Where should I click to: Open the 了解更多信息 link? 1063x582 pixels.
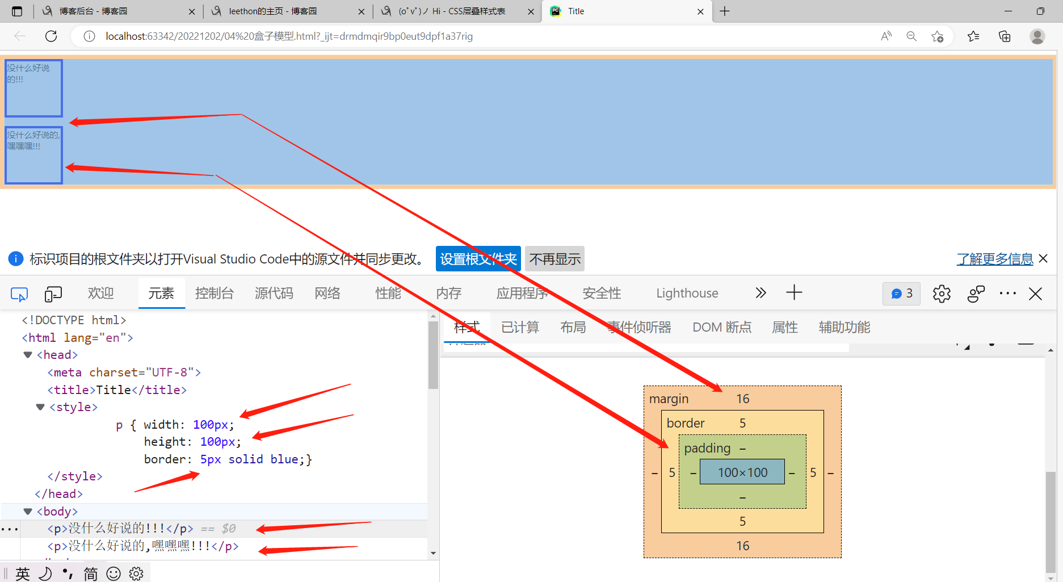click(x=995, y=259)
